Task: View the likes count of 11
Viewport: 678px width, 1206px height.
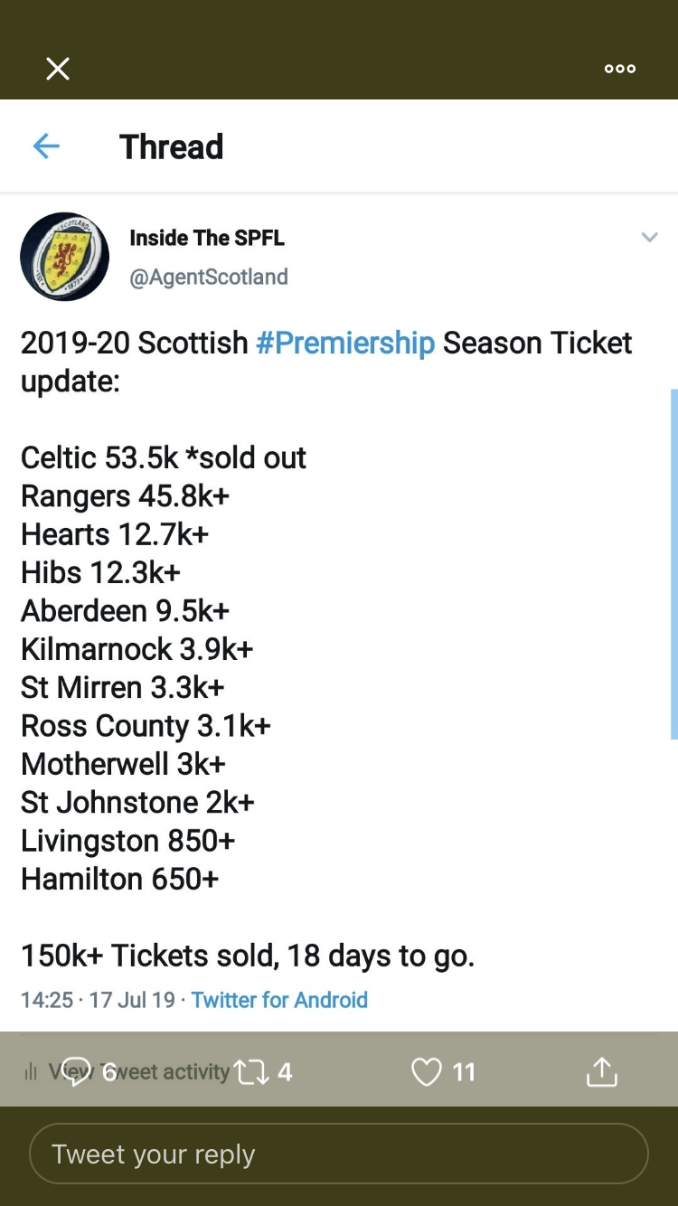Action: (464, 1072)
